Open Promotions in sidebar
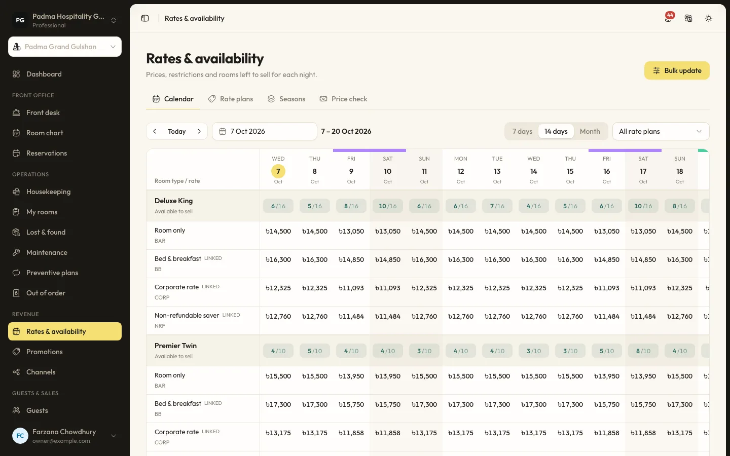The height and width of the screenshot is (456, 730). point(65,352)
